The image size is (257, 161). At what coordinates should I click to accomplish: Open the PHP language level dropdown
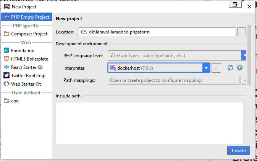[177, 56]
